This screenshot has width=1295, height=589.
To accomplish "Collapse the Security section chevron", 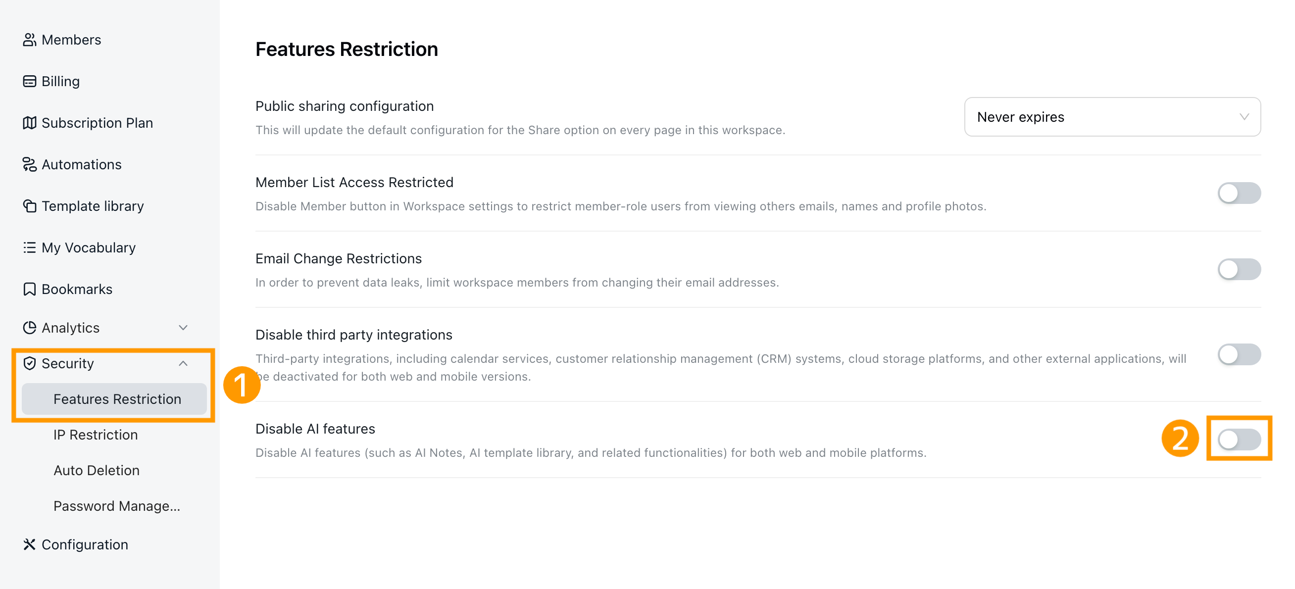I will 183,363.
